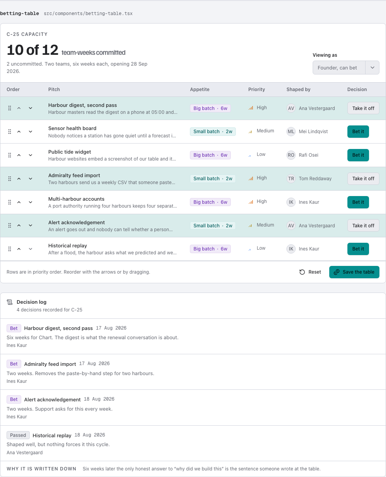Viewport: 386px width, 477px height.
Task: Click the src/components/betting-table.tsx file path
Action: click(x=88, y=14)
